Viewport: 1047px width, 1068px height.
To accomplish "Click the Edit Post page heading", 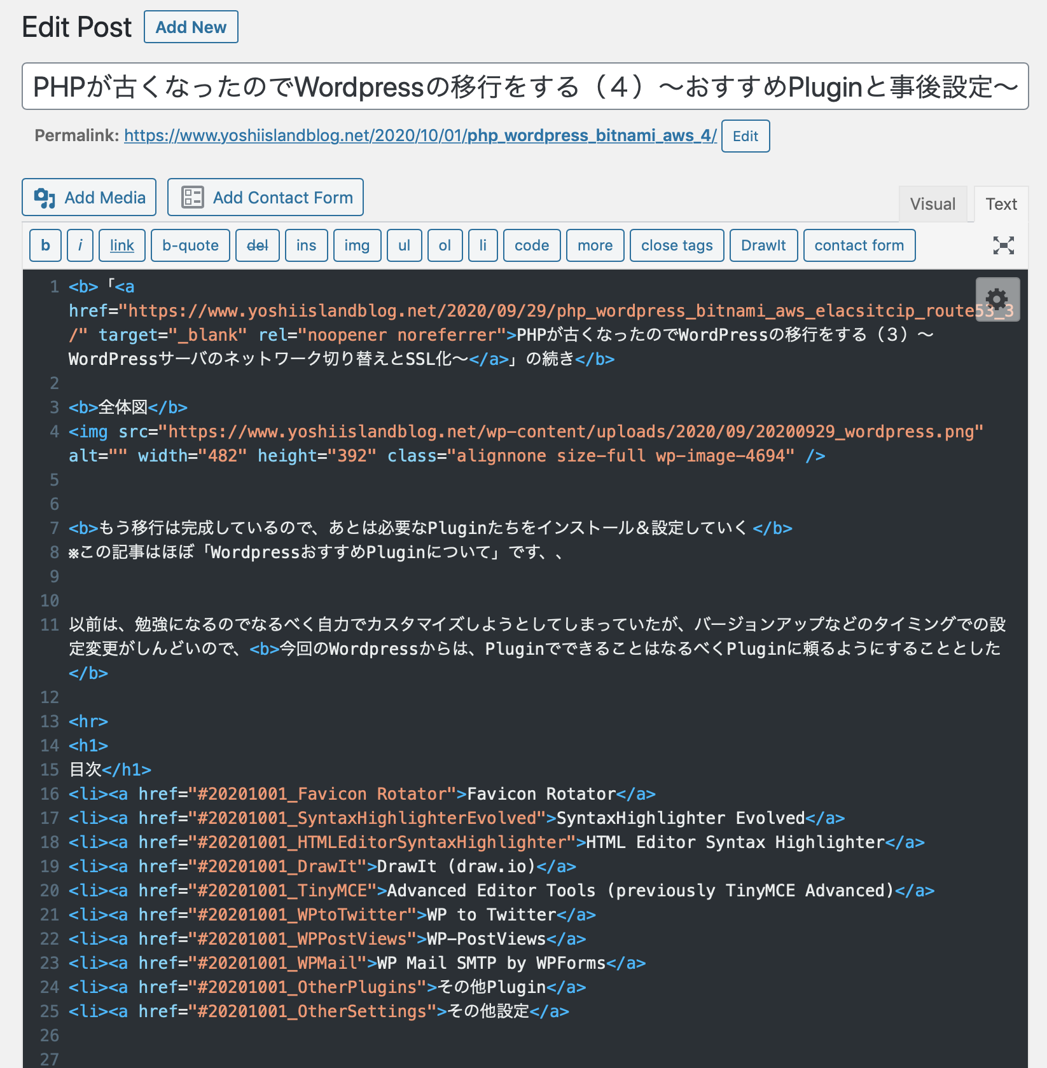I will point(77,27).
